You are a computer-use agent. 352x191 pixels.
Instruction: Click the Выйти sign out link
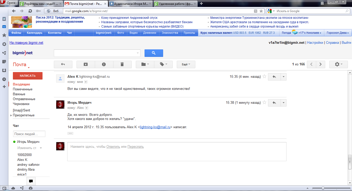346,43
